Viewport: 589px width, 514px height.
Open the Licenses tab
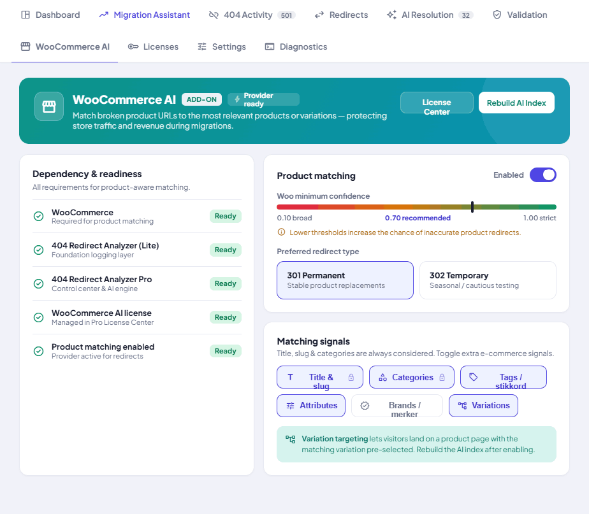(x=153, y=47)
